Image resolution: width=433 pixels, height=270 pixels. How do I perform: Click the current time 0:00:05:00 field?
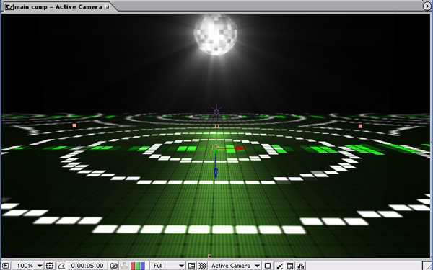(87, 266)
